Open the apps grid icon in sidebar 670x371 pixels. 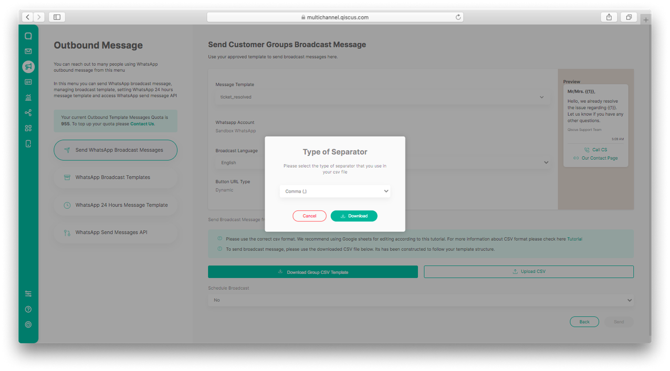coord(28,128)
